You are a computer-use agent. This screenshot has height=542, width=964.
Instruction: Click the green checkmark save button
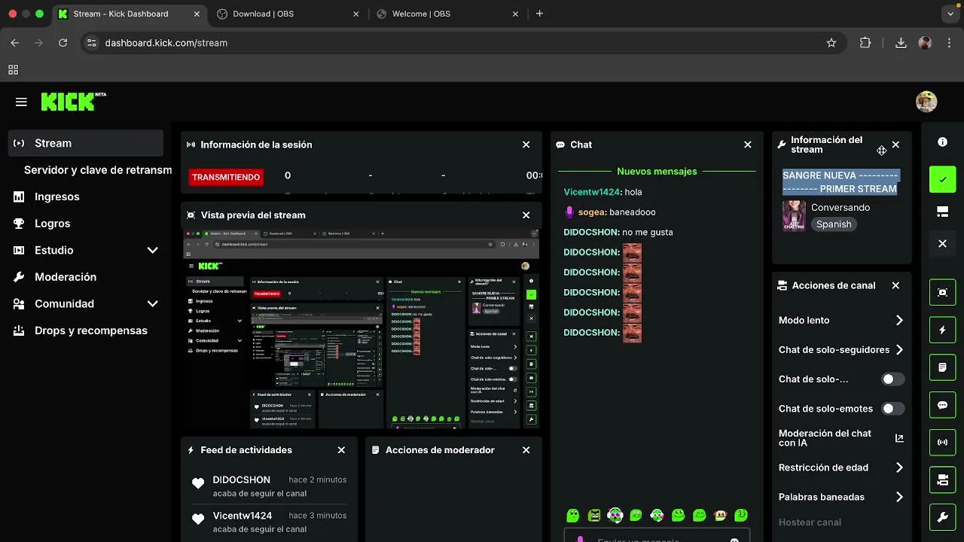coord(942,179)
